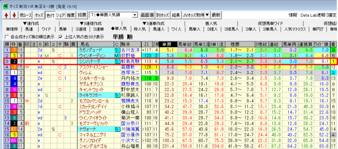Expand the ▼3連単作成 section
The width and height of the screenshot is (338, 149).
[x=153, y=23]
